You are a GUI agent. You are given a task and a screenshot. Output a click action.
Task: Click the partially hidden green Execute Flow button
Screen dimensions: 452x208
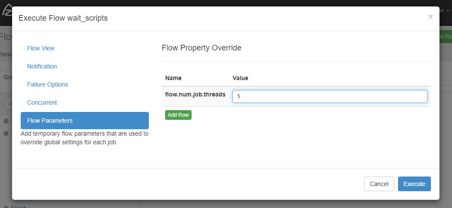[x=445, y=37]
